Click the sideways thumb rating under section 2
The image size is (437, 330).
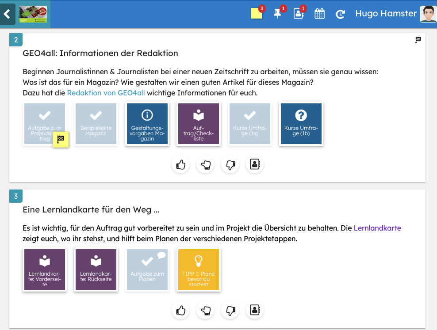pyautogui.click(x=205, y=164)
